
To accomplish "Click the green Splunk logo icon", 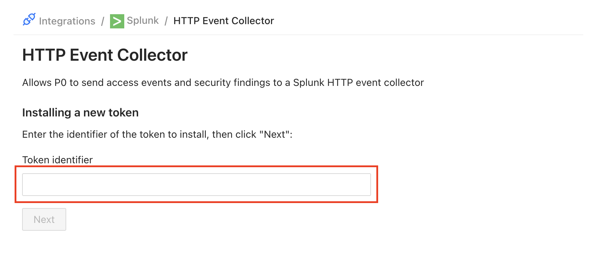I will 117,21.
